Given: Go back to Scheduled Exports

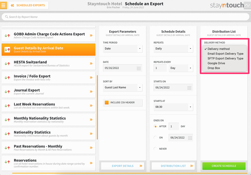Looking at the screenshot, I should pos(29,5).
